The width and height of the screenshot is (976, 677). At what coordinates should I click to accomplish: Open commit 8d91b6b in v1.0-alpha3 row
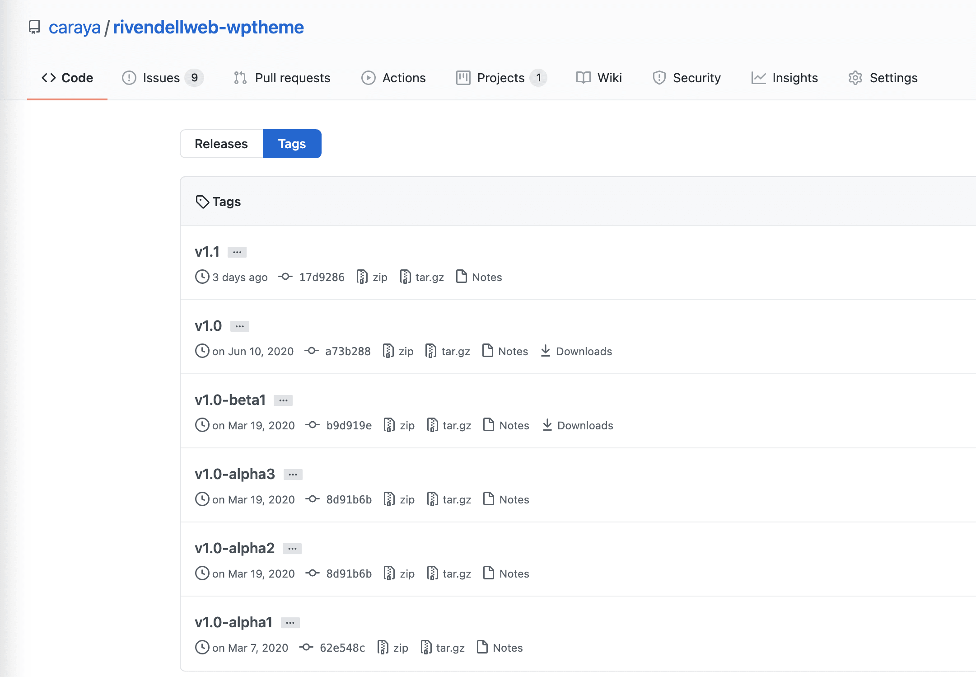pyautogui.click(x=339, y=499)
